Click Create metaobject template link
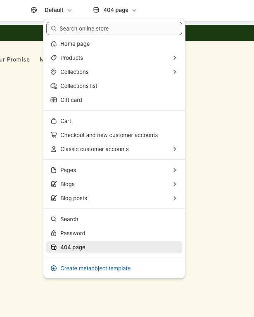Screen dimensions: 254x317 tap(95, 268)
